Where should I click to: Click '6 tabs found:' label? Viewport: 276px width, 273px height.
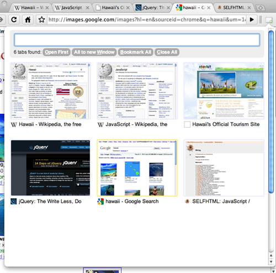[x=28, y=52]
